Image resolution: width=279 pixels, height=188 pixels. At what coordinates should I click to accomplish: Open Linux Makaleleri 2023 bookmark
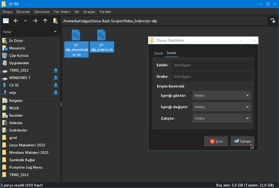point(30,145)
